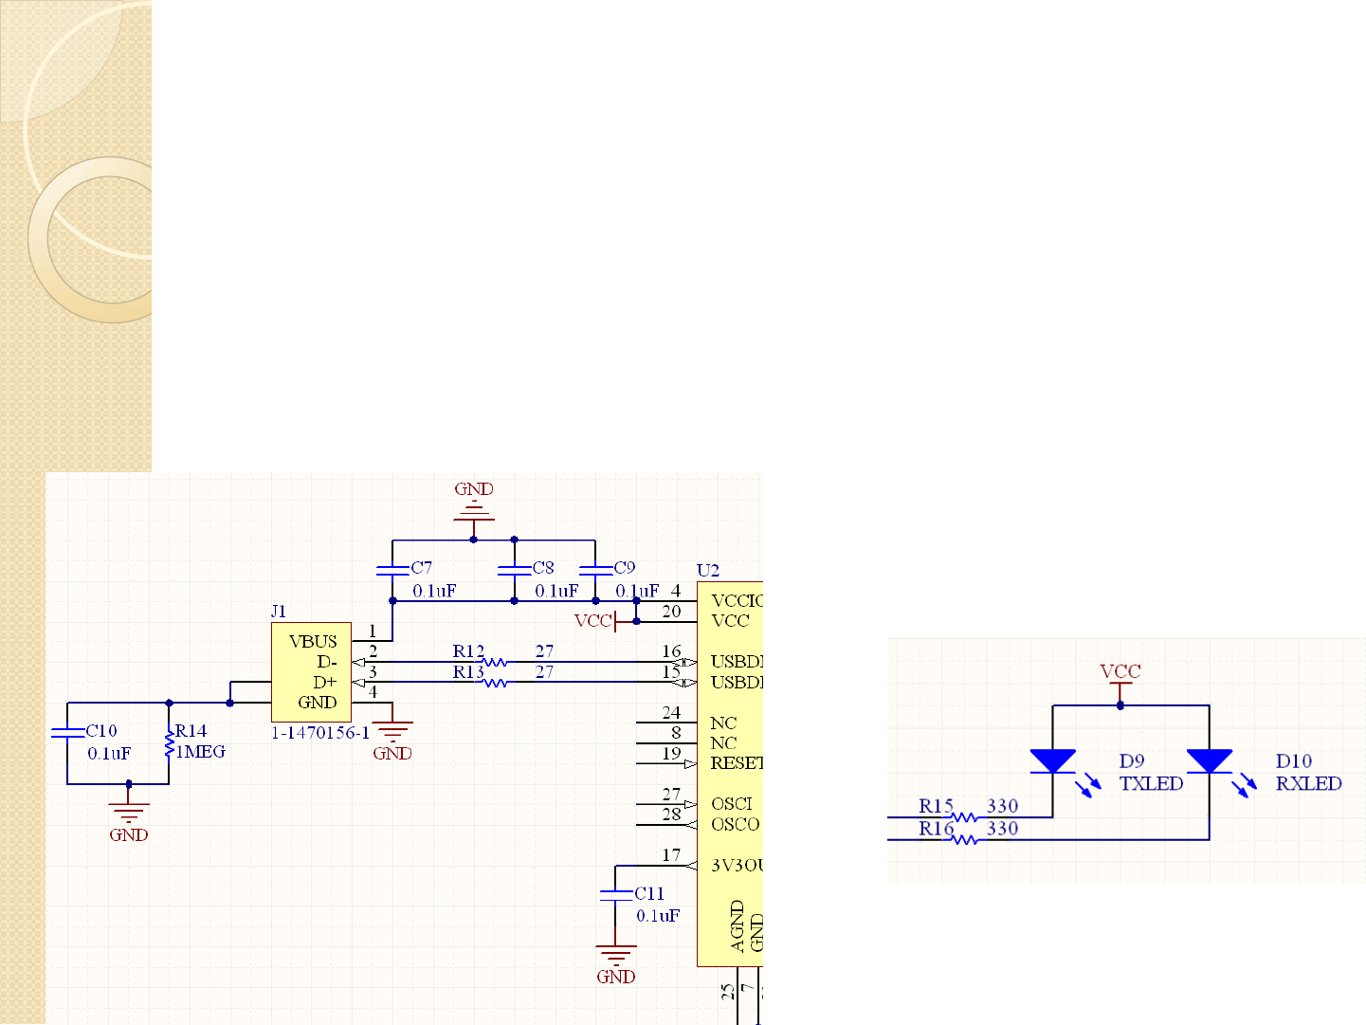Select the C10 capacitor symbol
Image resolution: width=1366 pixels, height=1025 pixels.
[x=67, y=732]
